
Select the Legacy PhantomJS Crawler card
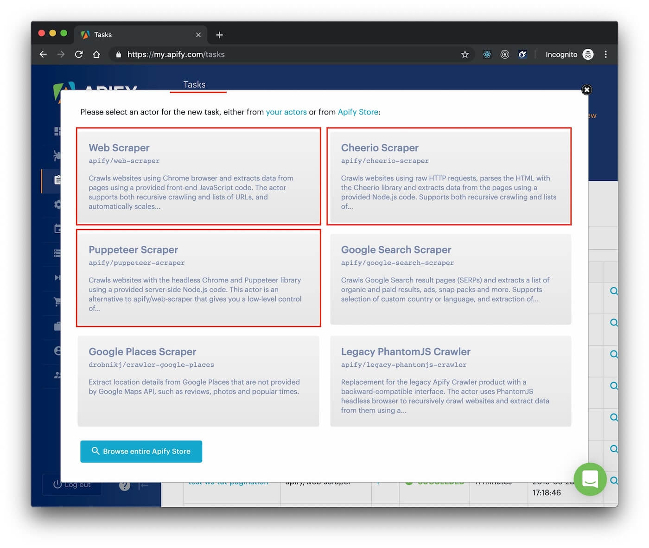point(451,381)
